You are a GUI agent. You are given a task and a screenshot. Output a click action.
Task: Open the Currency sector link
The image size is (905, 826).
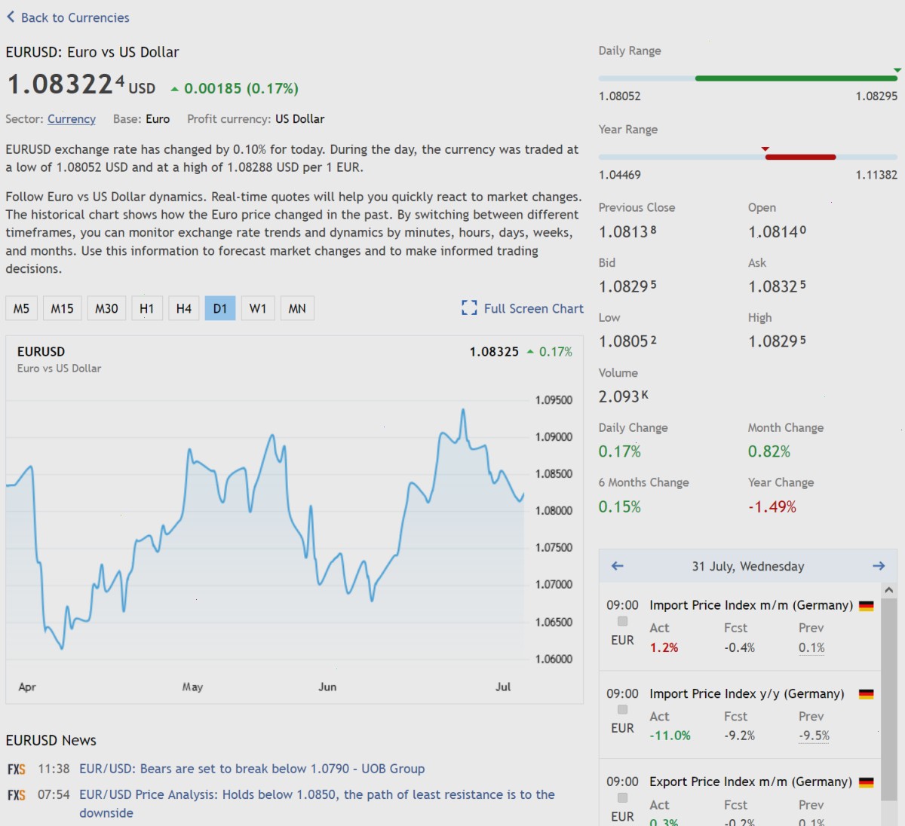coord(72,119)
